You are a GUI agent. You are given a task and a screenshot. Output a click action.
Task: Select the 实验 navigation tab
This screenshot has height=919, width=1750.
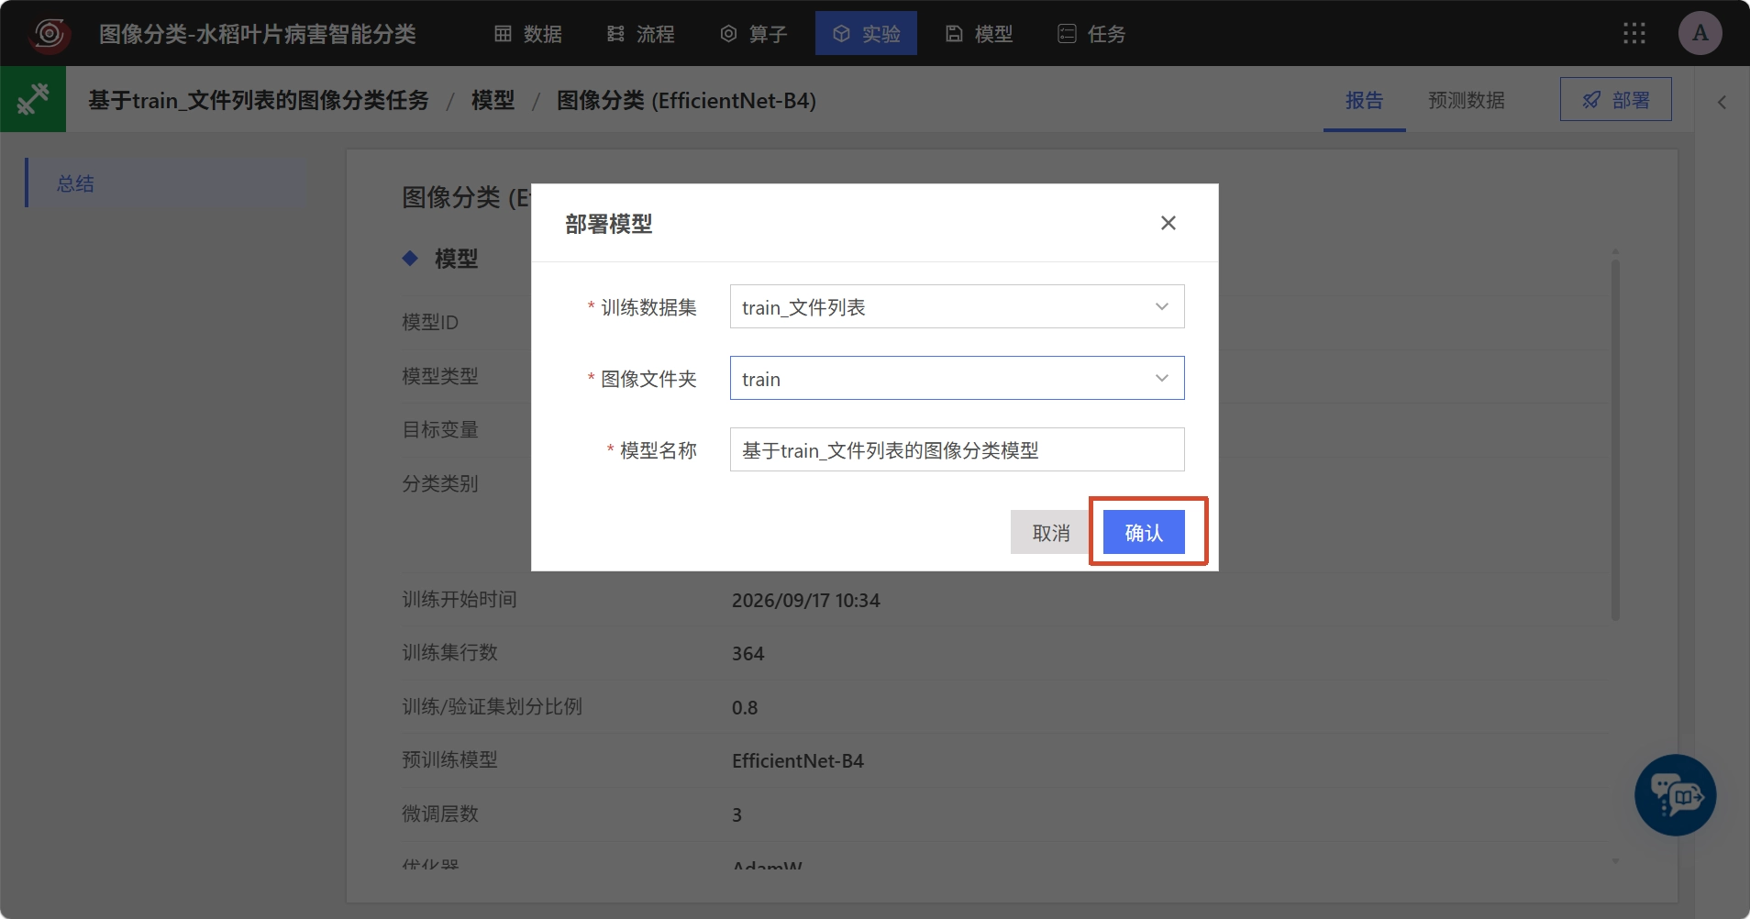866,34
